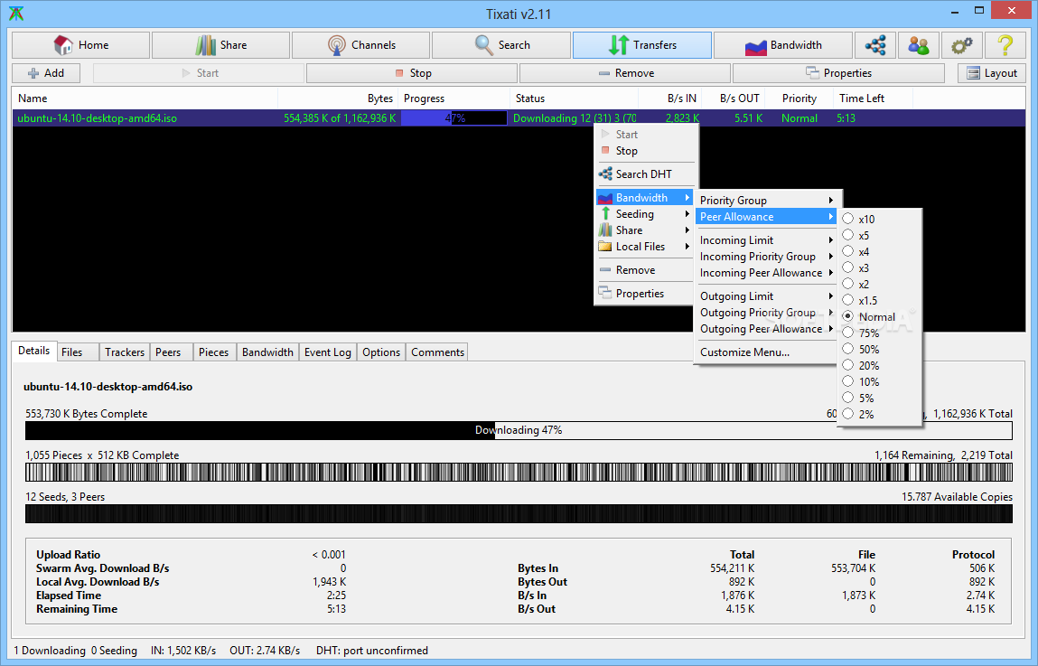Expand Outgoing Peer Allowance submenu
This screenshot has width=1038, height=666.
coord(766,329)
